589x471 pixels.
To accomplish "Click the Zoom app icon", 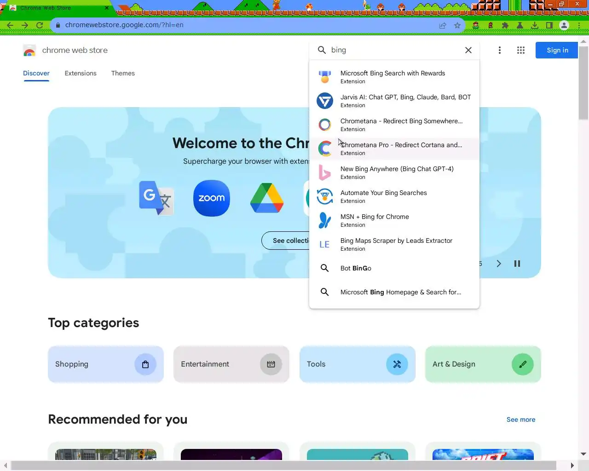I will click(x=212, y=198).
